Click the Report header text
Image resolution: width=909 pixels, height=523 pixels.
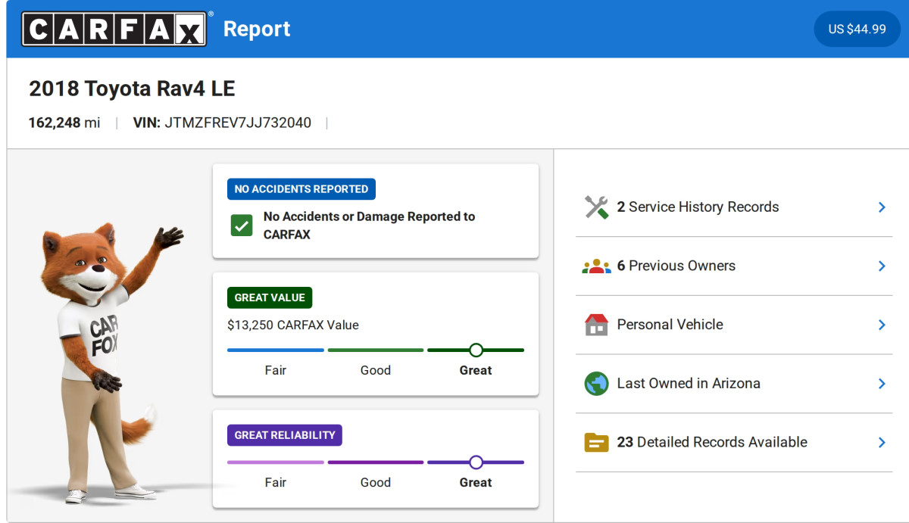(x=257, y=29)
